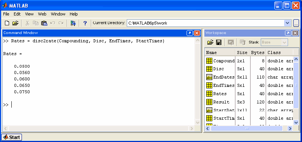Click the Simulink library icon
Image resolution: width=302 pixels, height=142 pixels.
coord(73,23)
